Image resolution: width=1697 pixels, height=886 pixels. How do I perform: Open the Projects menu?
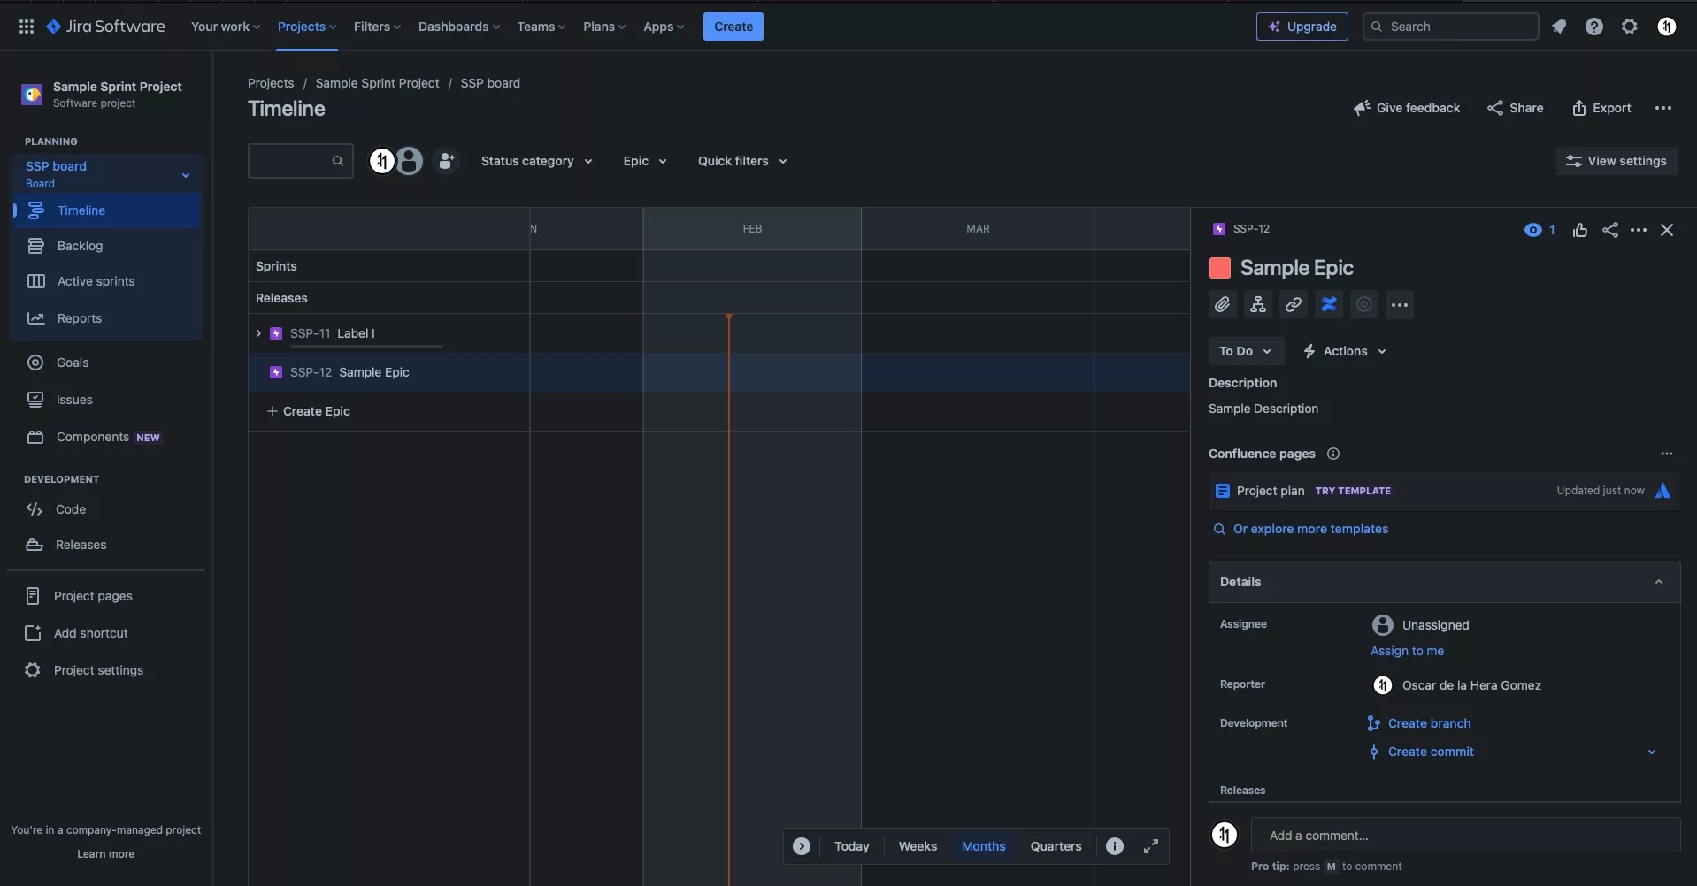[307, 27]
